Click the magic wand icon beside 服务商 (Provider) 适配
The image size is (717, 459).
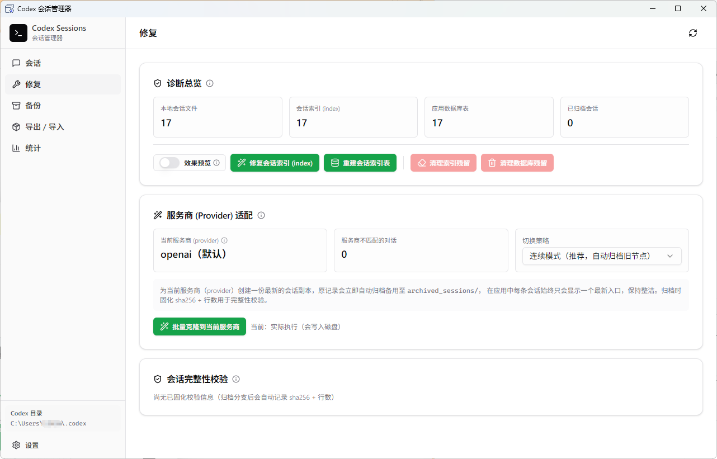pos(158,215)
